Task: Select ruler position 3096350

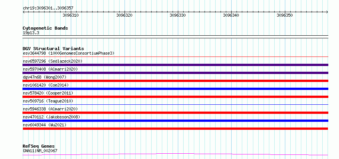Action: [285, 15]
